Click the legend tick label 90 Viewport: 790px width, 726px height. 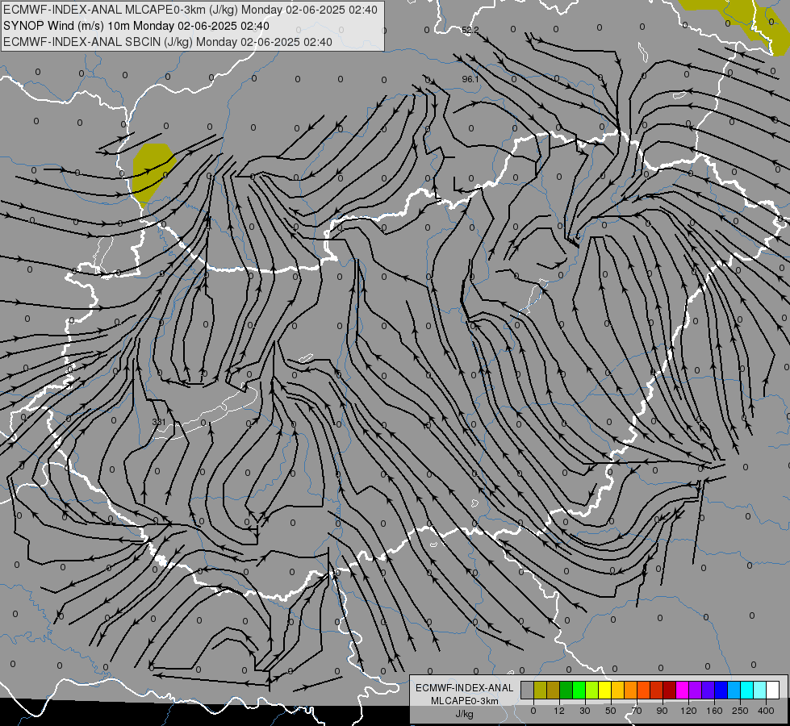pos(662,711)
